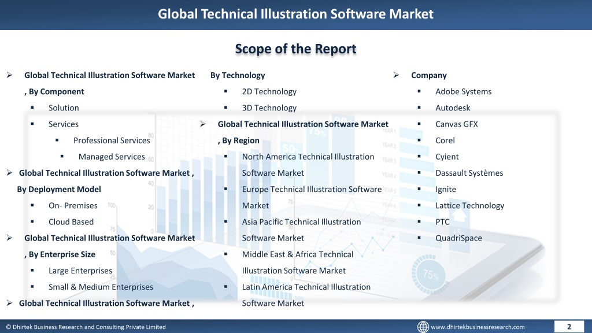This screenshot has width=592, height=333.
Task: Click "Europe Technical Illustration Software" text
Action: click(312, 189)
